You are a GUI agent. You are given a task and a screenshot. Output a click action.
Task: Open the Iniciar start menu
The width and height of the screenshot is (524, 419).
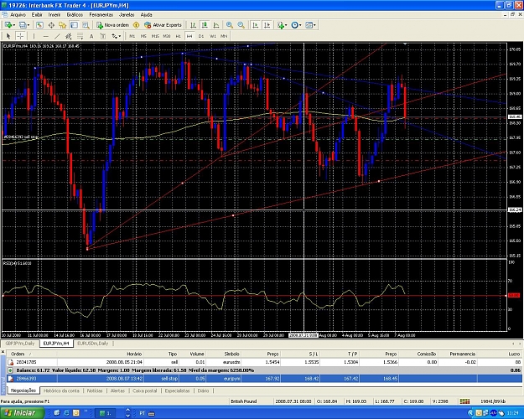pos(22,413)
